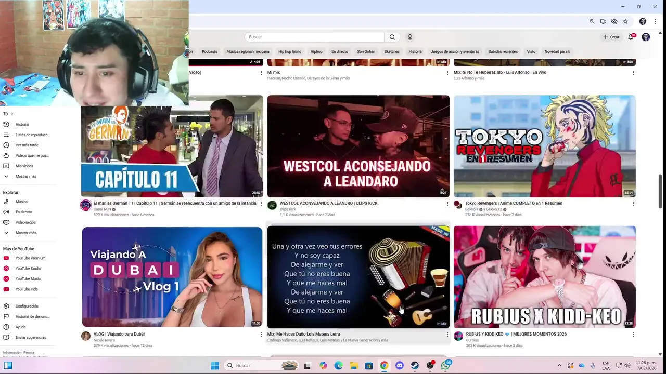This screenshot has width=666, height=374.
Task: Open title Tokyo Revengers Anime COMPLETO en 1 Resumen
Action: (514, 203)
